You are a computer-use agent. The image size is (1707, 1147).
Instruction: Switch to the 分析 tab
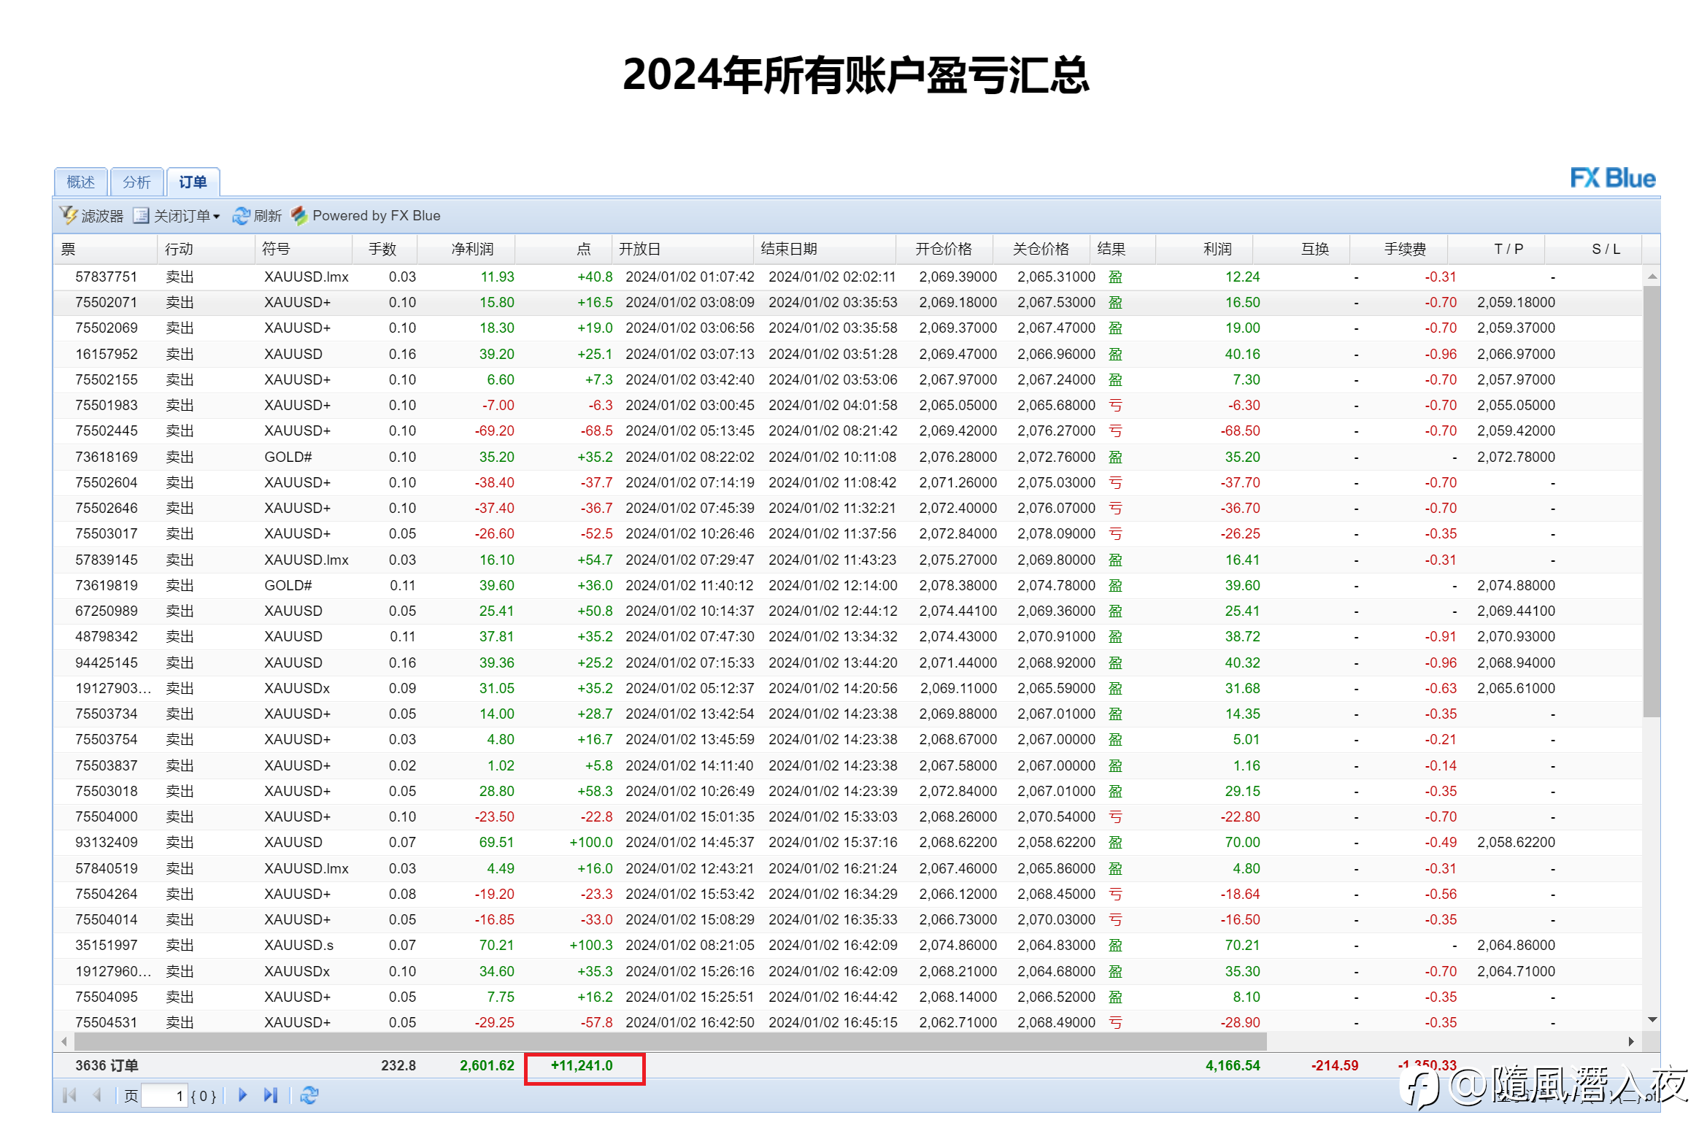click(x=136, y=182)
